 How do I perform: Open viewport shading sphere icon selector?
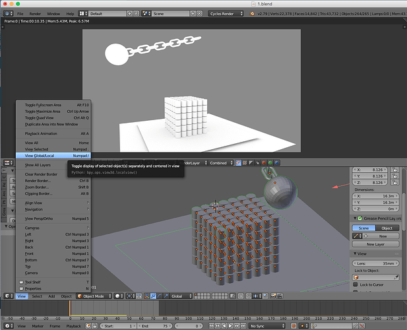click(119, 296)
